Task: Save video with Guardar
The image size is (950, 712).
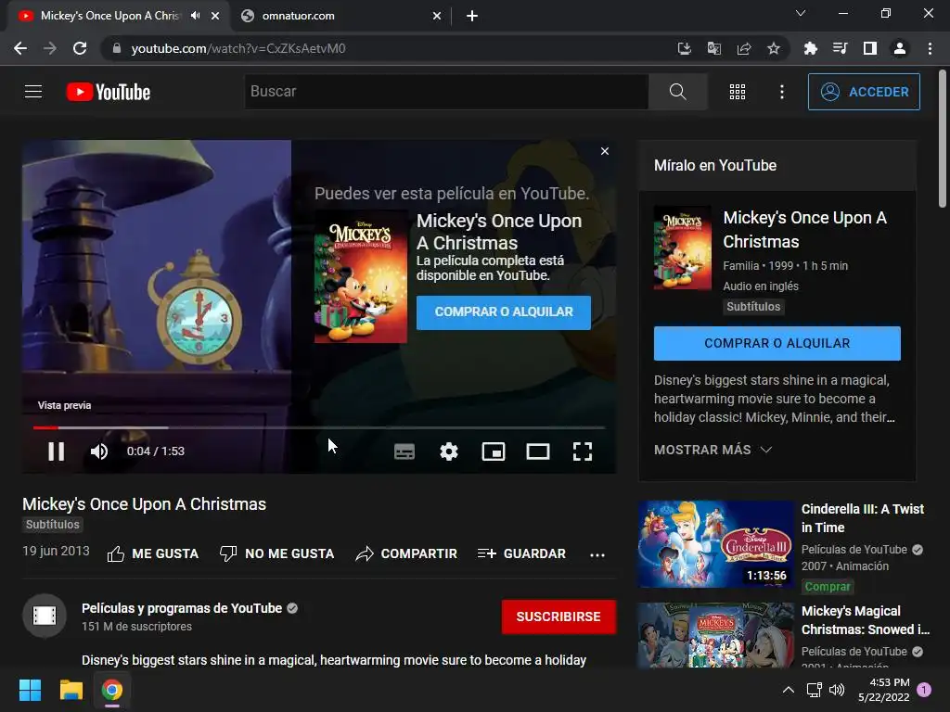Action: pos(521,554)
